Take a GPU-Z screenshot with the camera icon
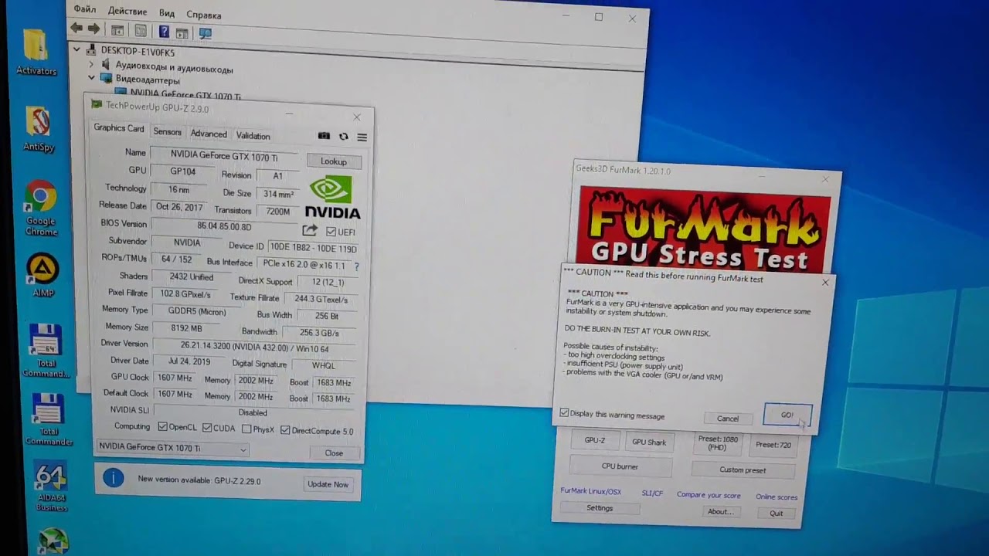This screenshot has height=556, width=989. pos(324,136)
